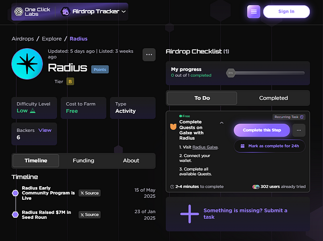
Task: Select the Timeline tab
Action: tap(36, 160)
